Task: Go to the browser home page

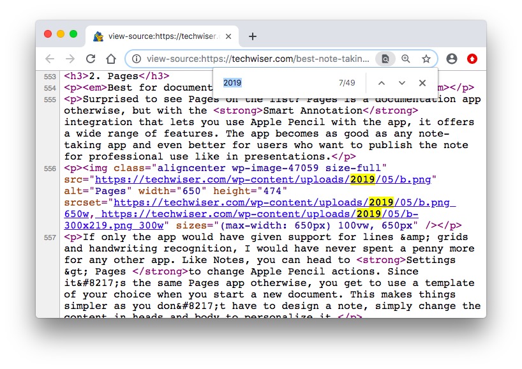Action: coord(111,59)
